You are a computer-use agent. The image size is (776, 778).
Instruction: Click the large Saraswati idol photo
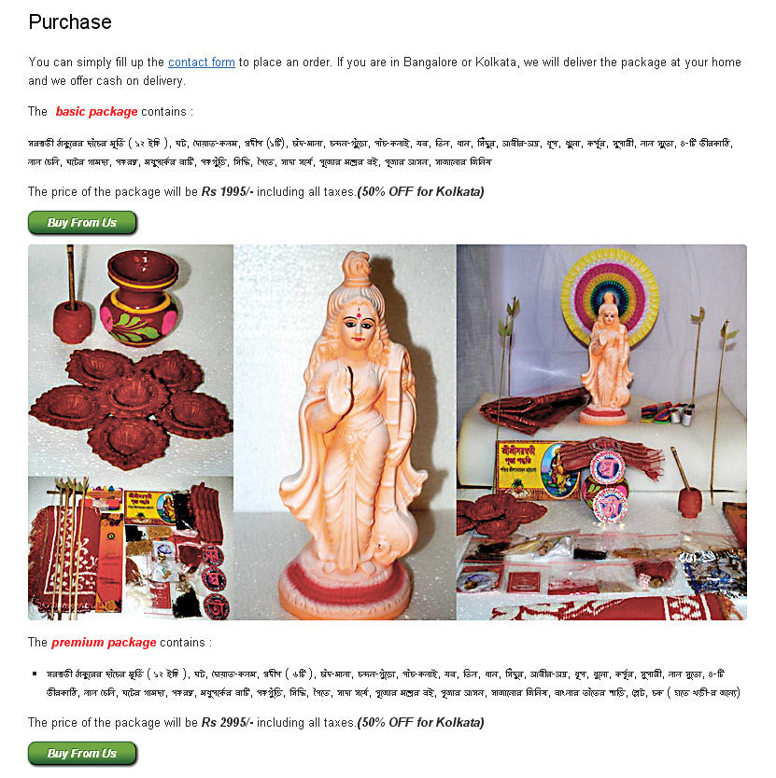(x=345, y=432)
